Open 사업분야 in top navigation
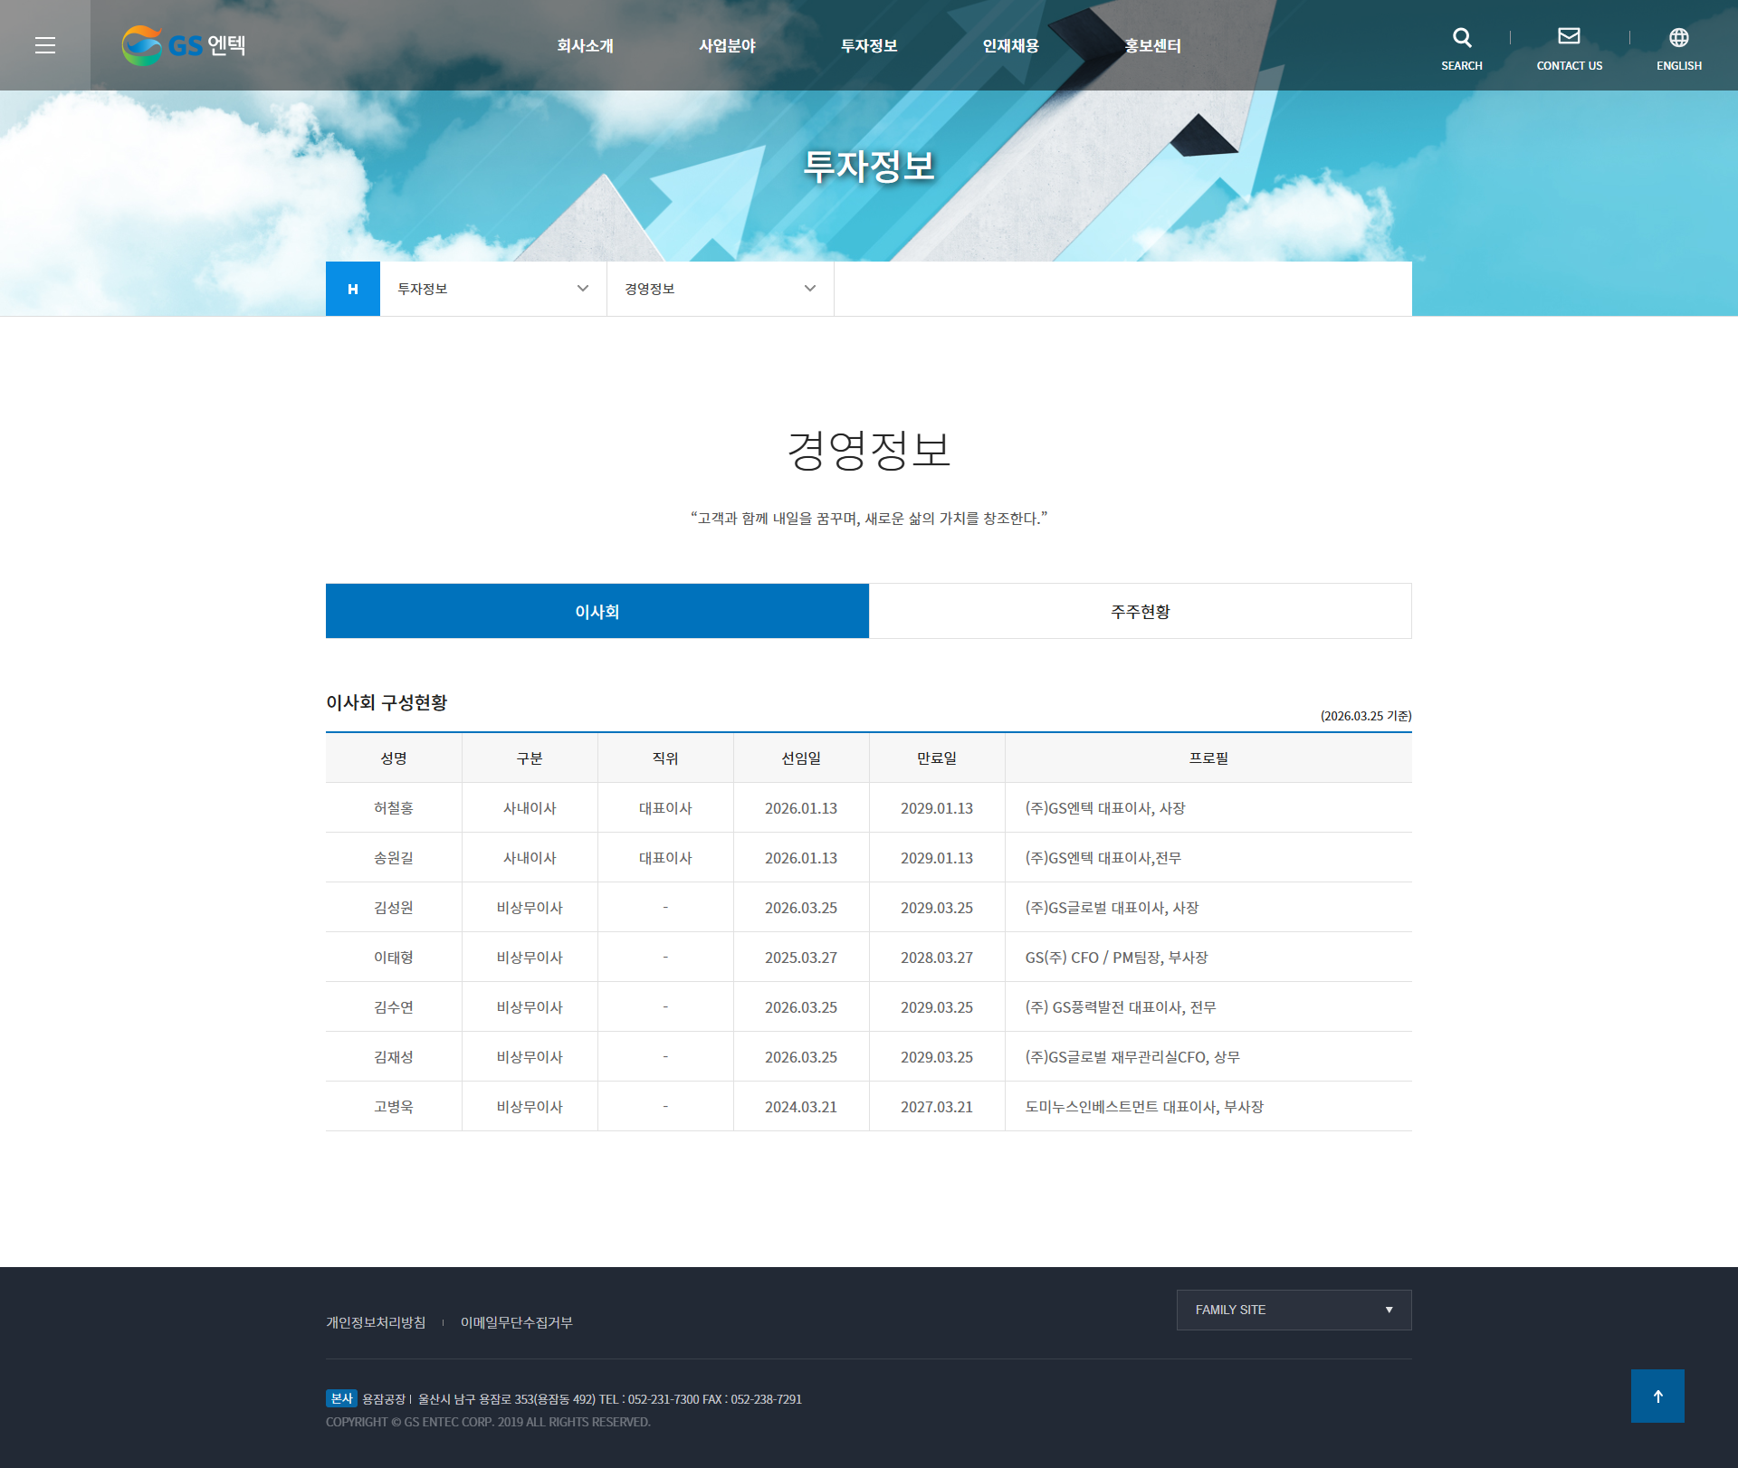 tap(727, 45)
